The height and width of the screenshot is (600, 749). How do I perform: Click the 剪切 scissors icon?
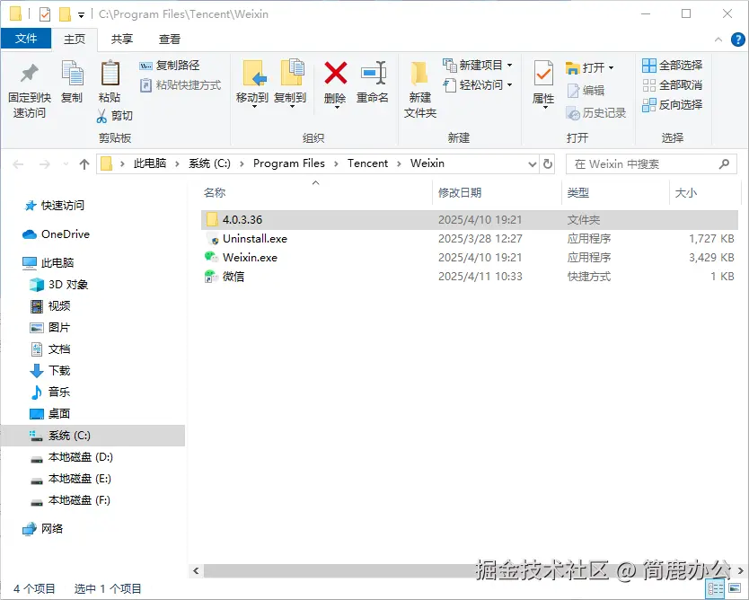tap(101, 116)
